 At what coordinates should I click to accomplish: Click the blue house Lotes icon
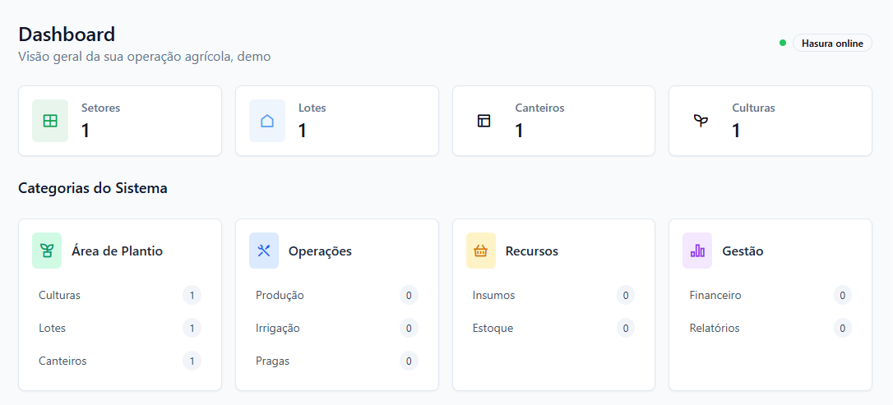pos(267,121)
